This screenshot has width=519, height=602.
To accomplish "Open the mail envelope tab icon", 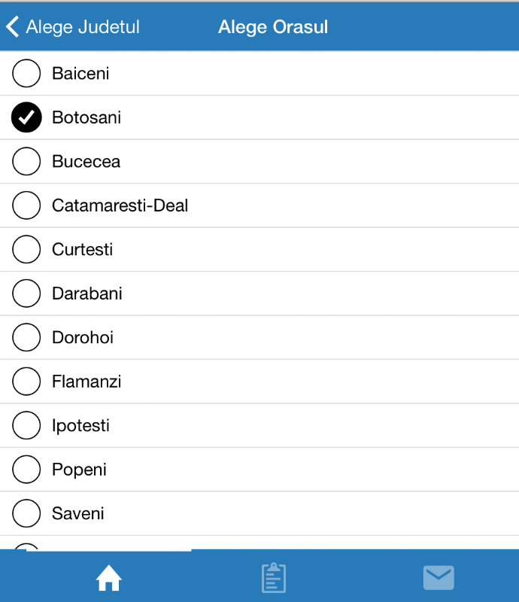I will coord(439,577).
